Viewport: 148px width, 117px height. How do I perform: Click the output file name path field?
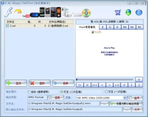click(64, 103)
